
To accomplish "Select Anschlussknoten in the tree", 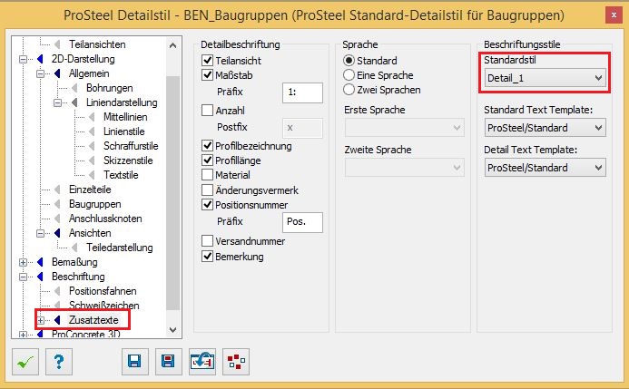I will (105, 219).
